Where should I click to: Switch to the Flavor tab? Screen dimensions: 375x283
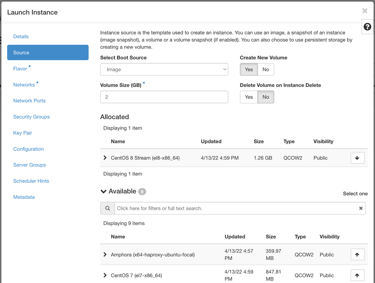click(20, 69)
